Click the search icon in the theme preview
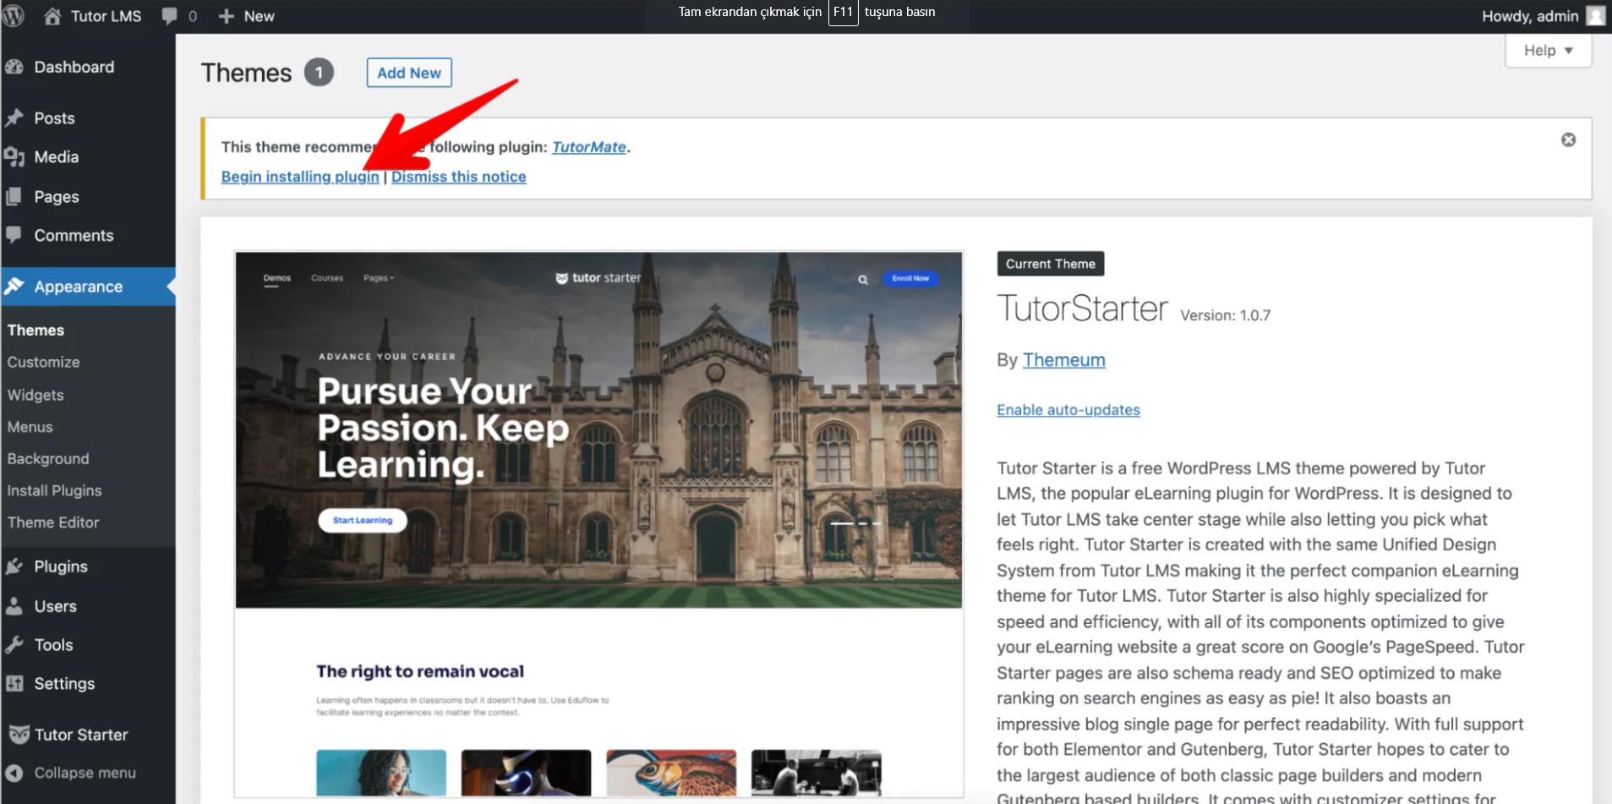 pyautogui.click(x=863, y=279)
